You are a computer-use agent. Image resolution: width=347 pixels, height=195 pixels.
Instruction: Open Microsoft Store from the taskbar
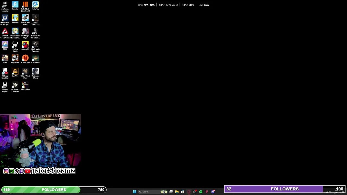(183, 192)
